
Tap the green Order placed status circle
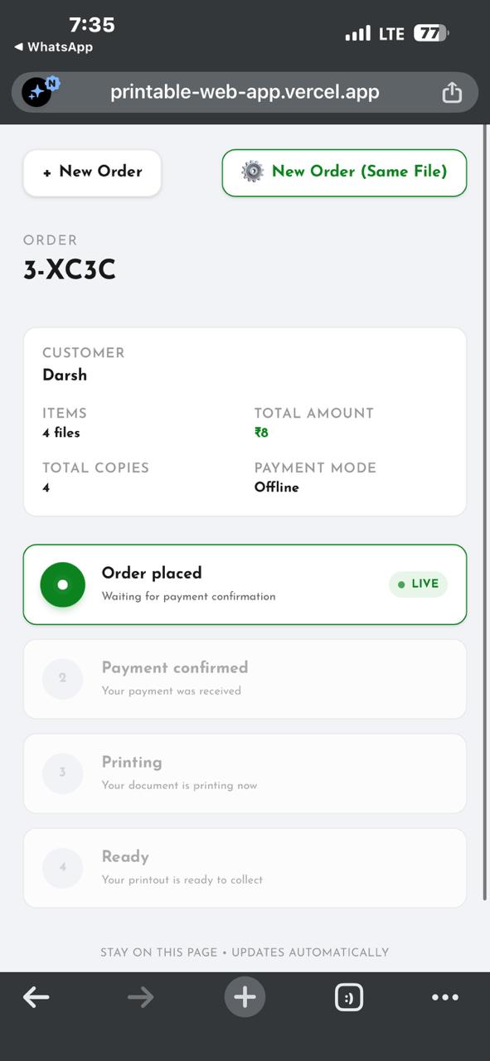click(x=63, y=584)
